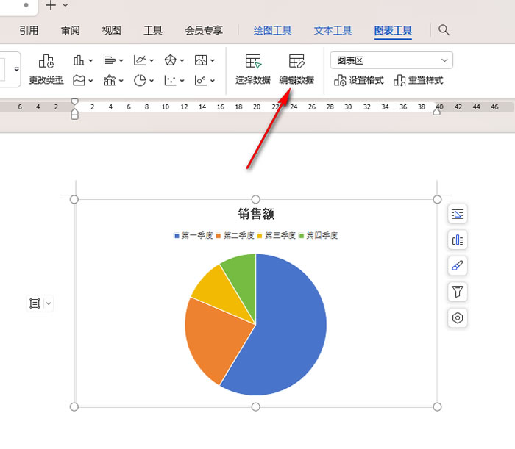The image size is (515, 449).
Task: Click the combo chart icon
Action: pyautogui.click(x=110, y=80)
